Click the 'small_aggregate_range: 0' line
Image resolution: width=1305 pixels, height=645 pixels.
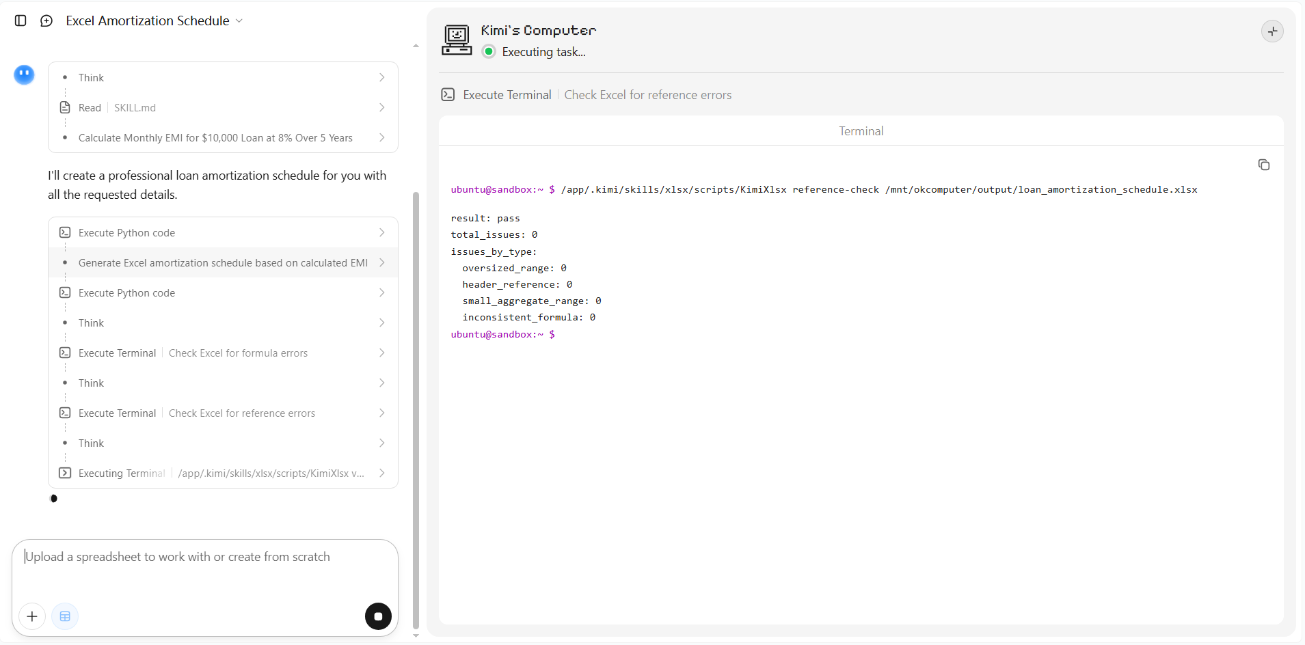tap(532, 301)
